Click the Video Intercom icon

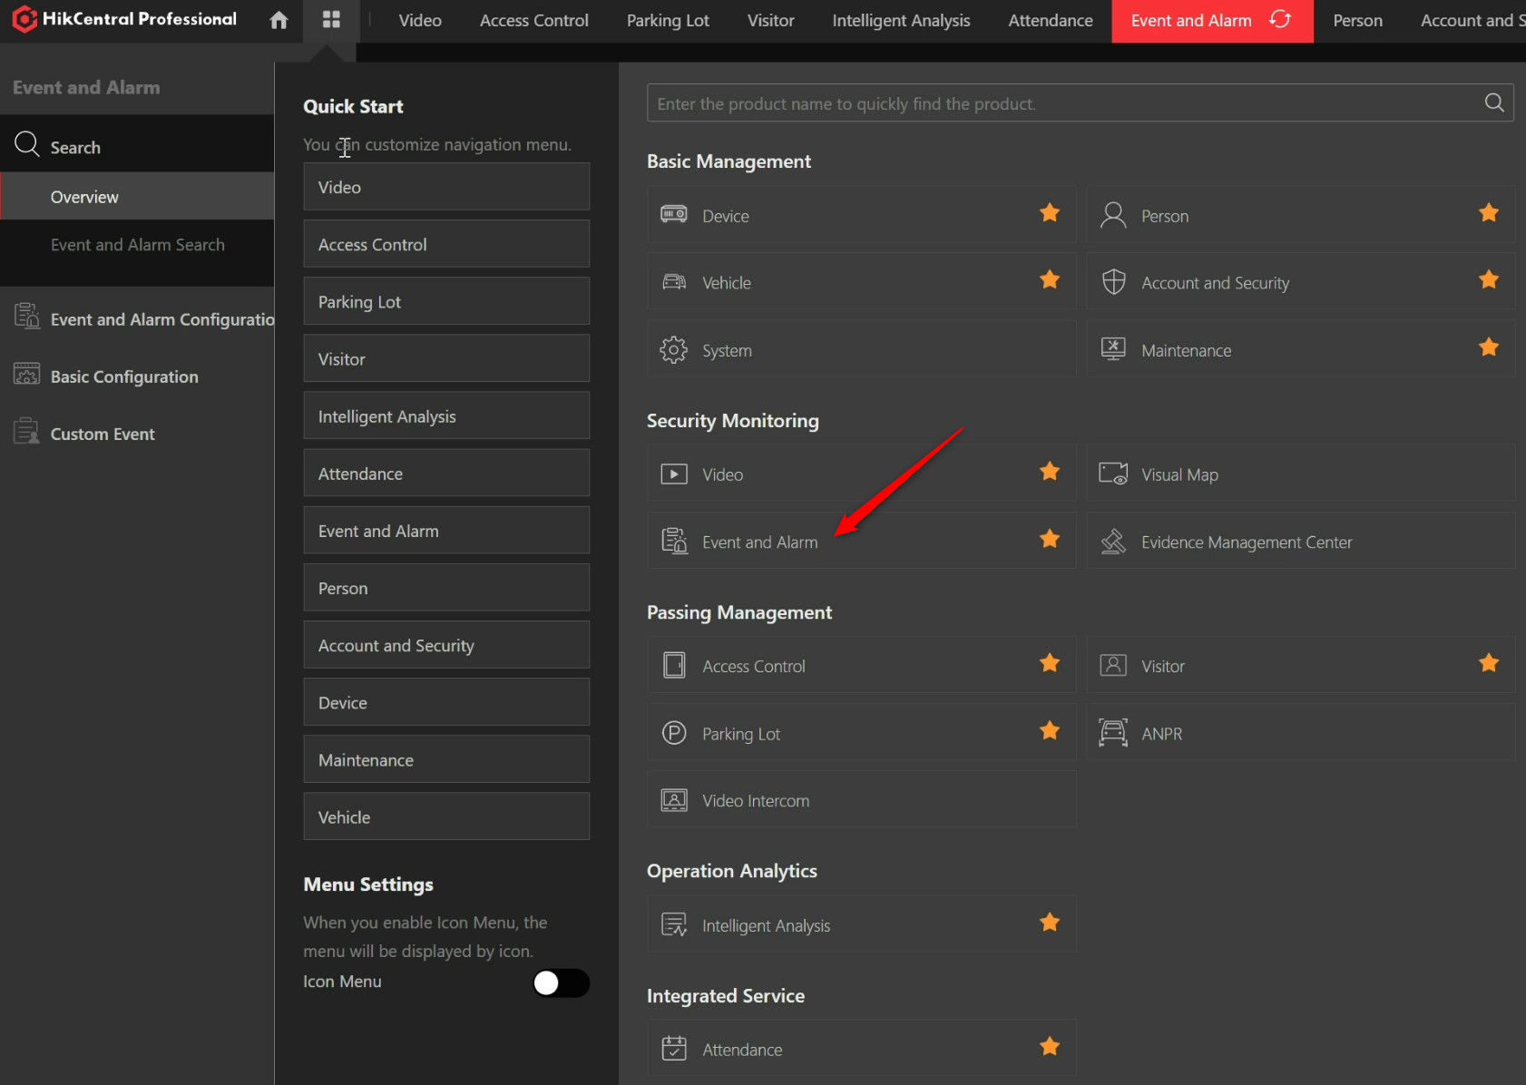pyautogui.click(x=674, y=800)
